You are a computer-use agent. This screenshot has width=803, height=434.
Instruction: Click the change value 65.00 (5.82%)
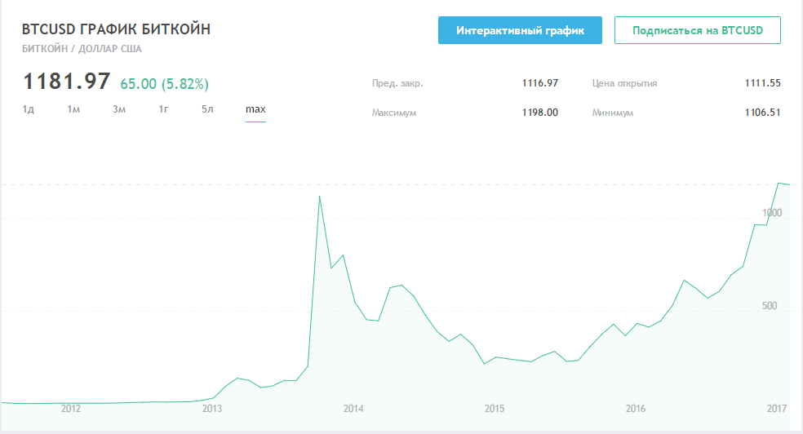[x=164, y=84]
